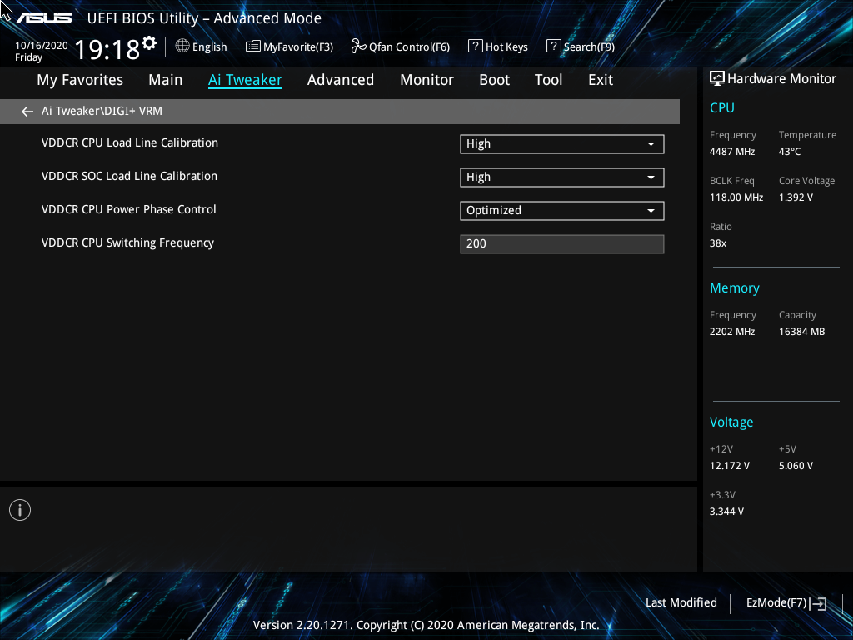The height and width of the screenshot is (640, 853).
Task: Go to the Monitor tab
Action: coord(426,80)
